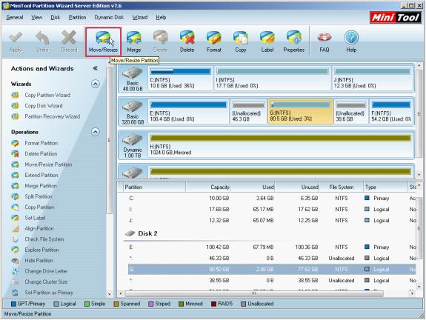Choose Move/Resize Partition in Operations list
The image size is (426, 320).
point(48,164)
